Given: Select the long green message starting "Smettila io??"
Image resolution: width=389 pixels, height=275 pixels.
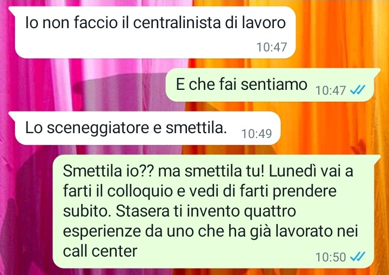Looking at the screenshot, I should (216, 211).
